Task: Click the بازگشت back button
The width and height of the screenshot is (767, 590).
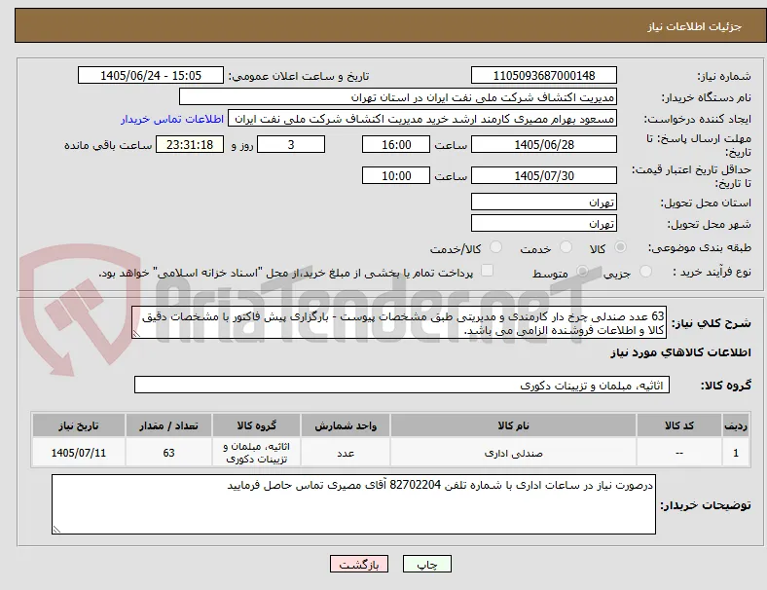Action: [x=359, y=564]
